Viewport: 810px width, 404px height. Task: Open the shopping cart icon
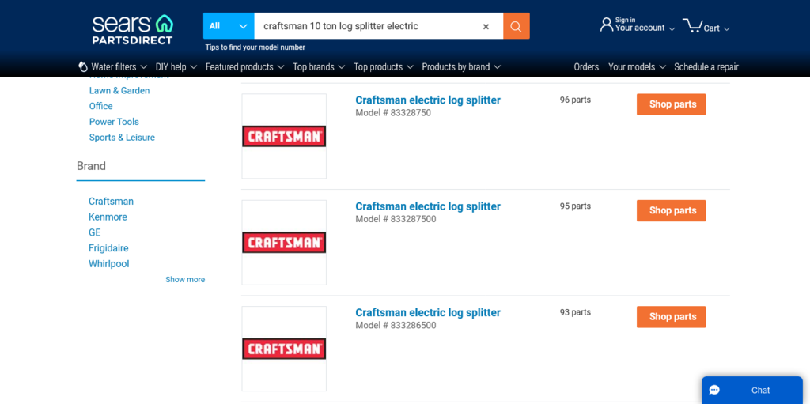pos(692,25)
